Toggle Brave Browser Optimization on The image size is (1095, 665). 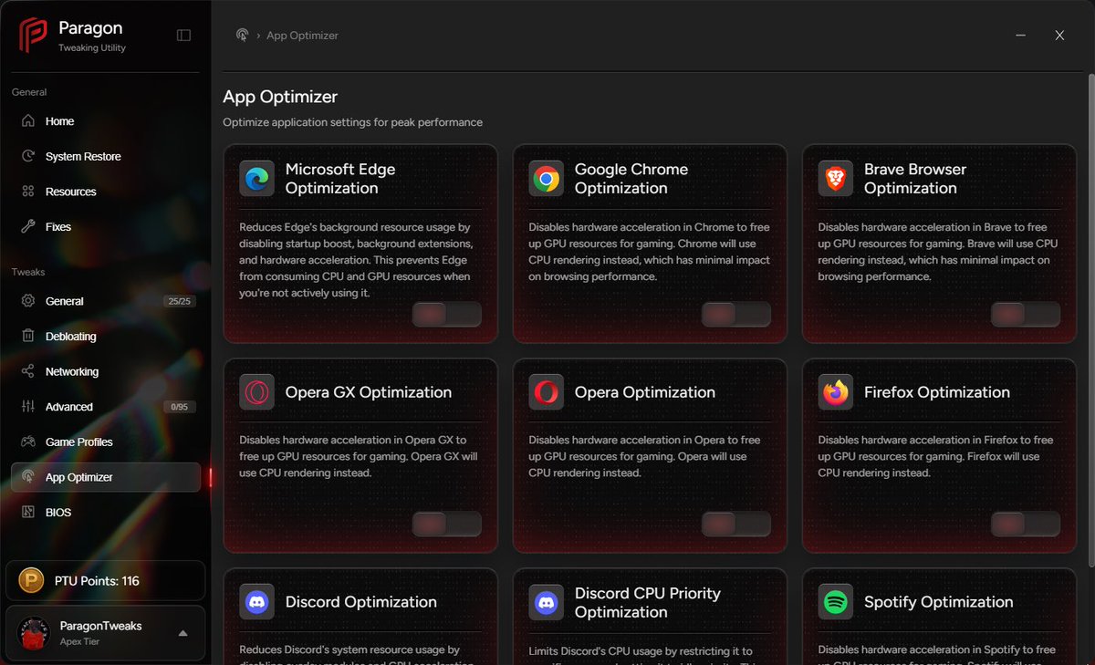(x=1025, y=314)
